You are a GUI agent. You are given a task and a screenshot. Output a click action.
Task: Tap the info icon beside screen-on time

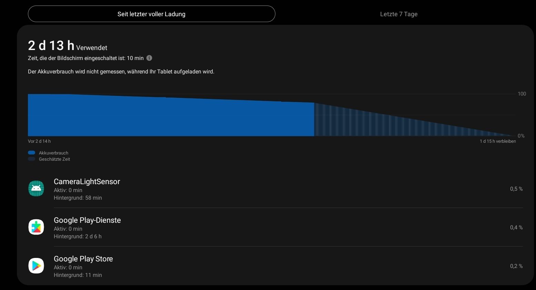coord(149,58)
